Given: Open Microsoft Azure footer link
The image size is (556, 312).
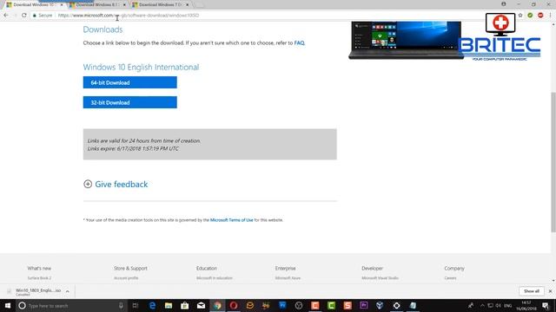Looking at the screenshot, I should pos(288,278).
